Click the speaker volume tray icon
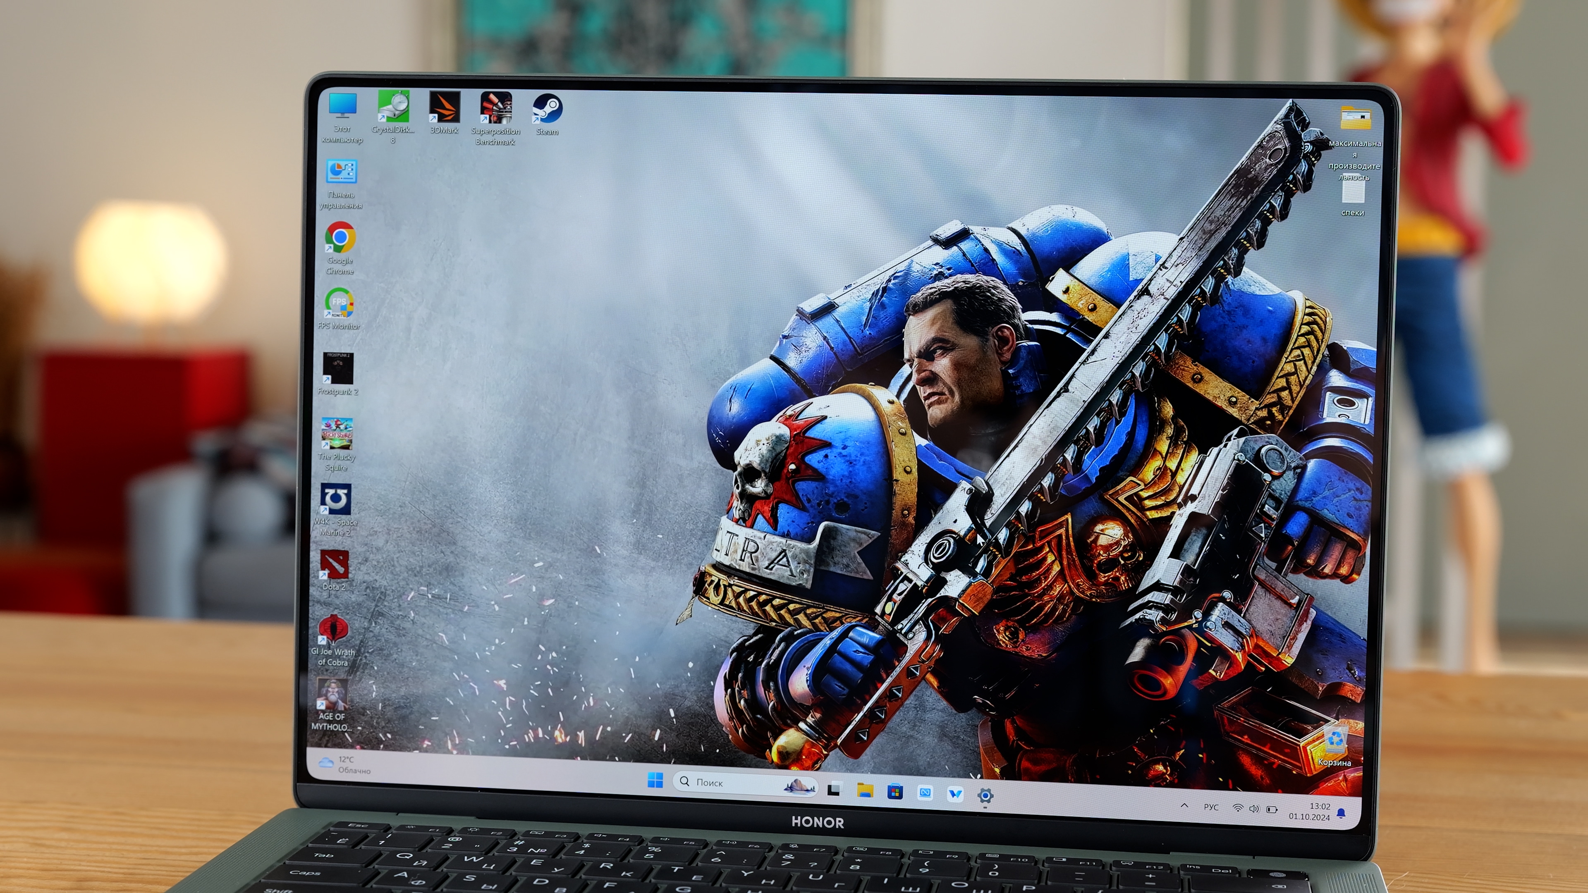Viewport: 1588px width, 893px height. pos(1254,809)
